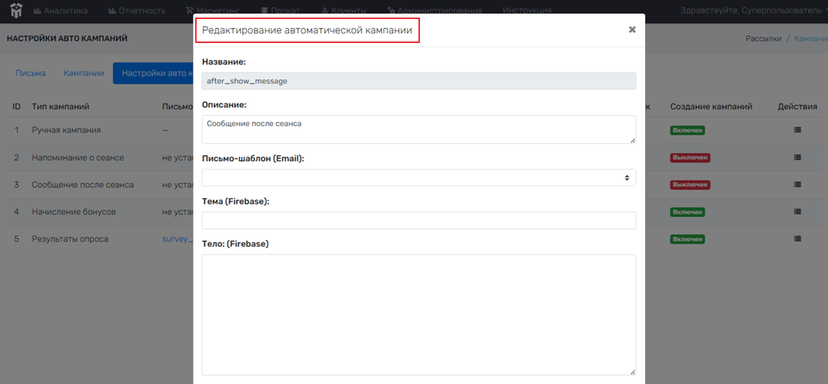
Task: Click the Рассылки breadcrumb link
Action: point(763,39)
